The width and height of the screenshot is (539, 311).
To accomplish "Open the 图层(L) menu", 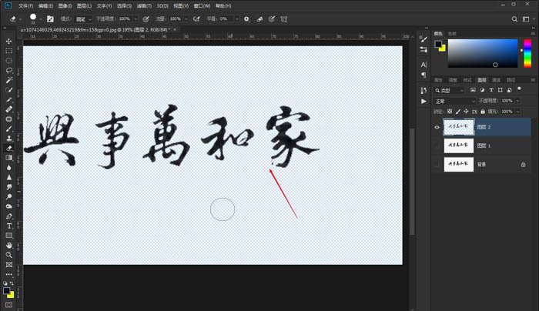I will tap(84, 6).
